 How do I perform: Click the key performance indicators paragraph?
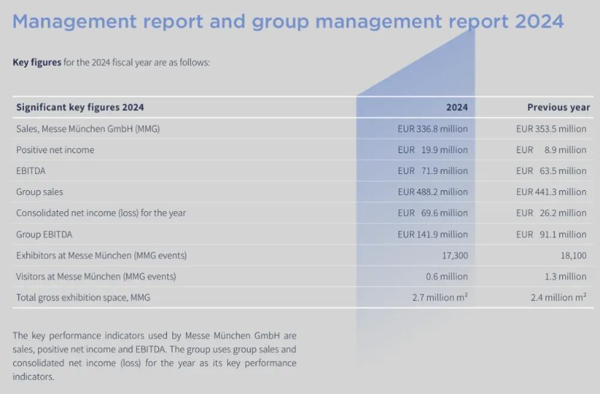pos(154,356)
